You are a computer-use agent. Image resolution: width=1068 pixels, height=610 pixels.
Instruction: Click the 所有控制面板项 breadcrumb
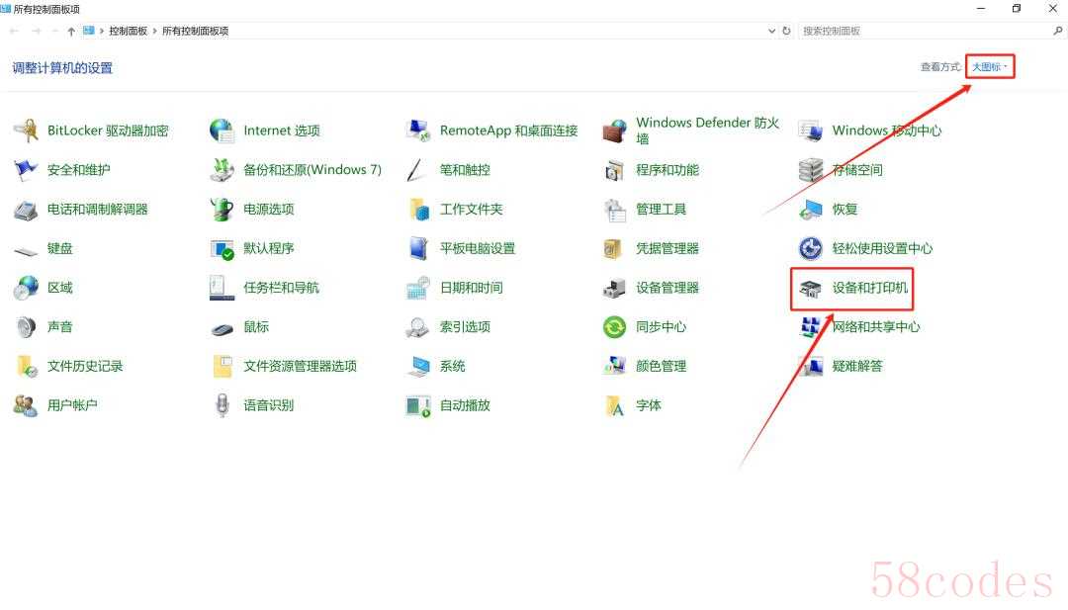click(196, 31)
